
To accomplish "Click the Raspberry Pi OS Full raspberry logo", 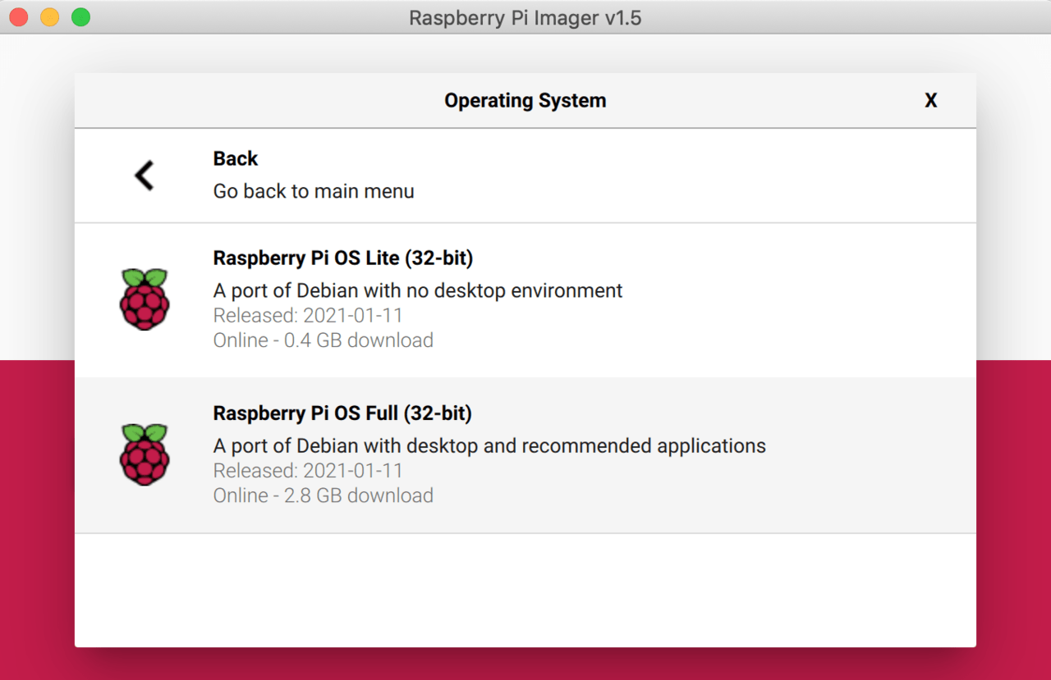I will [145, 454].
